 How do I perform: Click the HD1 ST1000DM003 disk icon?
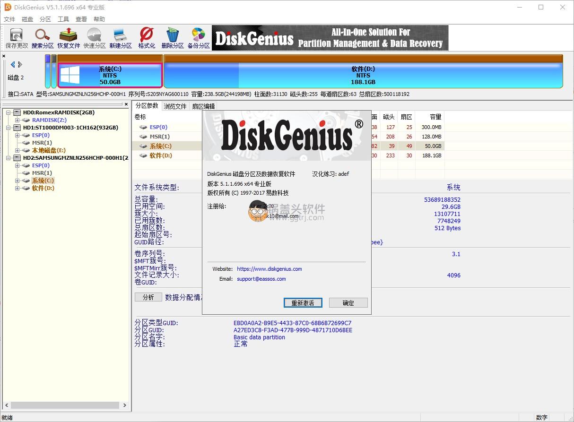(17, 128)
